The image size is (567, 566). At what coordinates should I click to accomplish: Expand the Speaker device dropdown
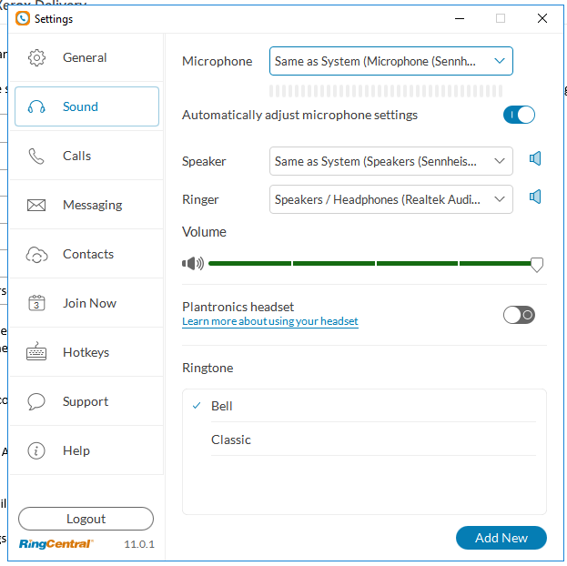point(391,161)
